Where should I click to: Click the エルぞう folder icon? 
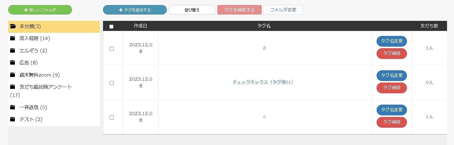click(x=13, y=51)
